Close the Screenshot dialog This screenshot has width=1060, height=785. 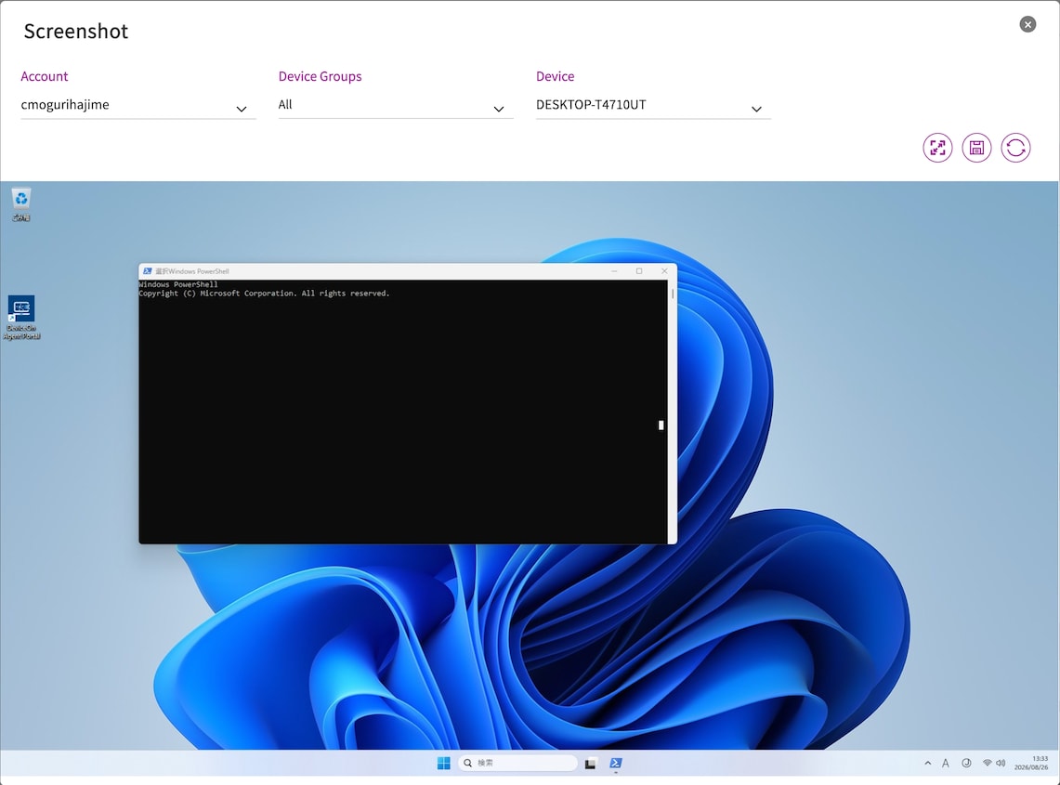(x=1027, y=24)
